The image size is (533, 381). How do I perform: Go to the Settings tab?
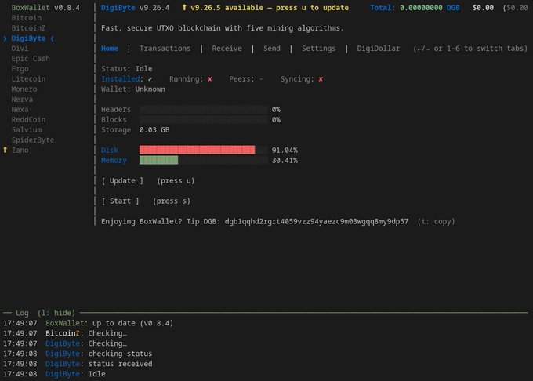318,49
